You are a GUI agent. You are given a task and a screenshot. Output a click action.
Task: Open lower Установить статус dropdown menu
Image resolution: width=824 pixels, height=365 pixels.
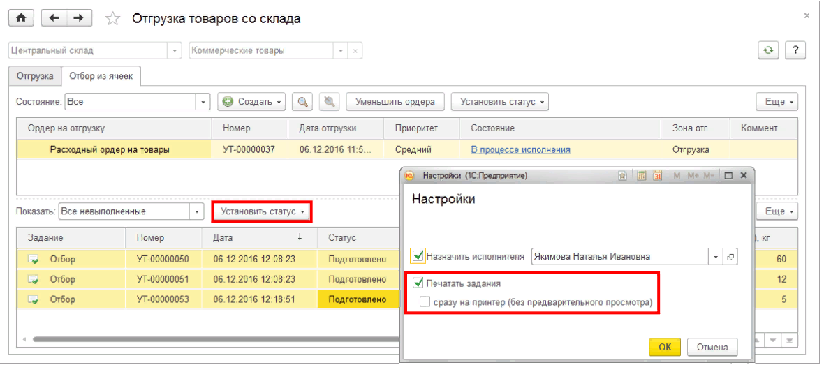point(262,211)
